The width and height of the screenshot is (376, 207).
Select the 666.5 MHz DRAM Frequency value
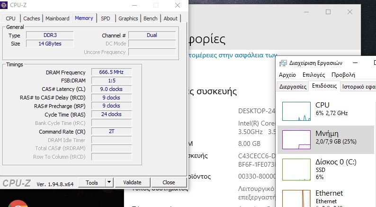(x=111, y=72)
